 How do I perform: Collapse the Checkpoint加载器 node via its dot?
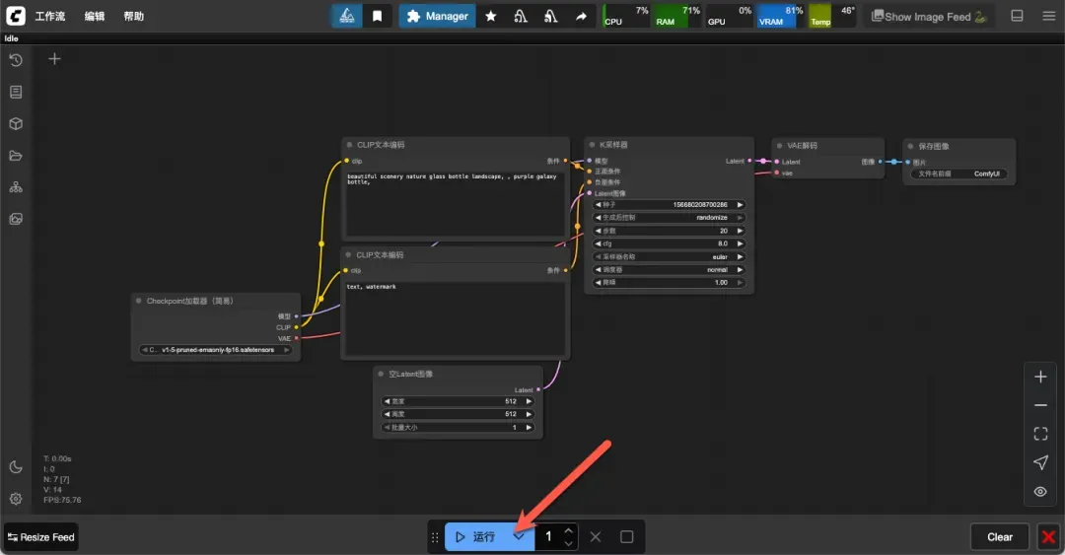(139, 301)
